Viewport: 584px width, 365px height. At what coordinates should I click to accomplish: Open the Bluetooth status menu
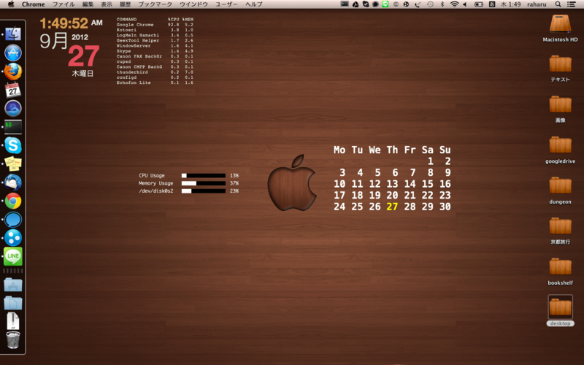[442, 4]
